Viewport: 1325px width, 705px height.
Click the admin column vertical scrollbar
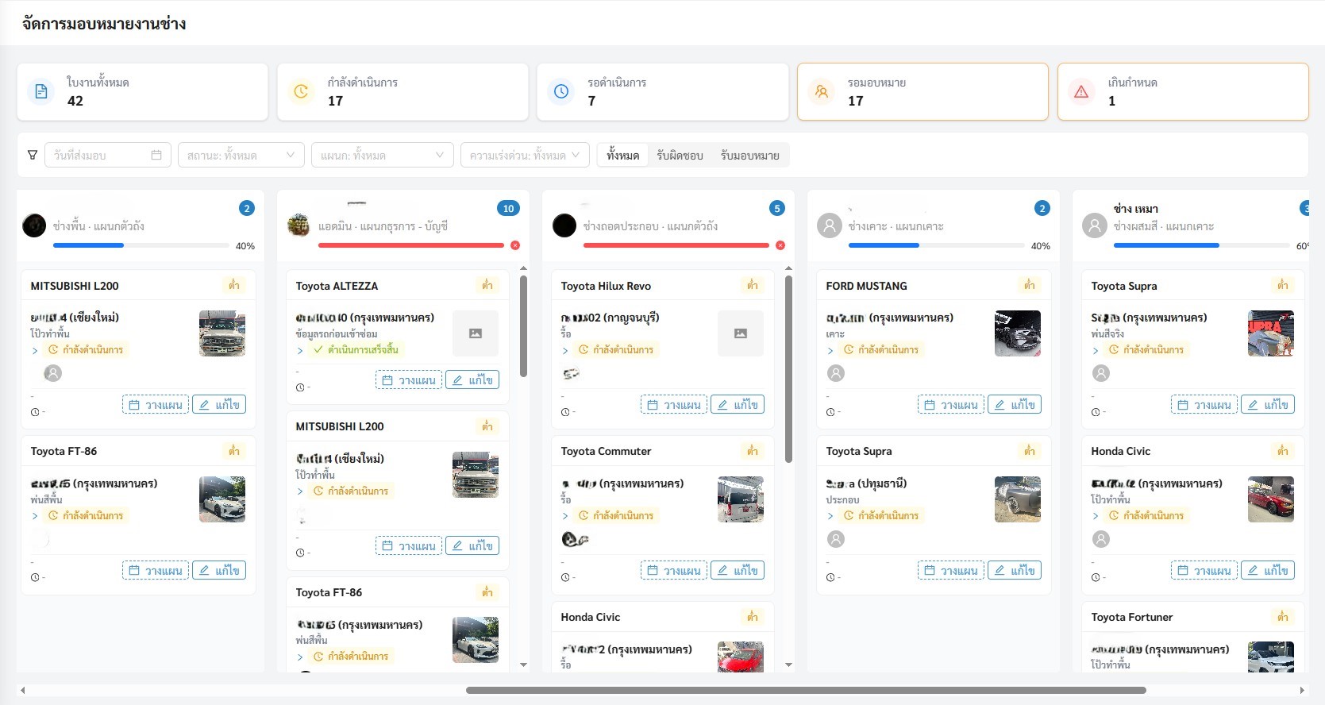523,326
